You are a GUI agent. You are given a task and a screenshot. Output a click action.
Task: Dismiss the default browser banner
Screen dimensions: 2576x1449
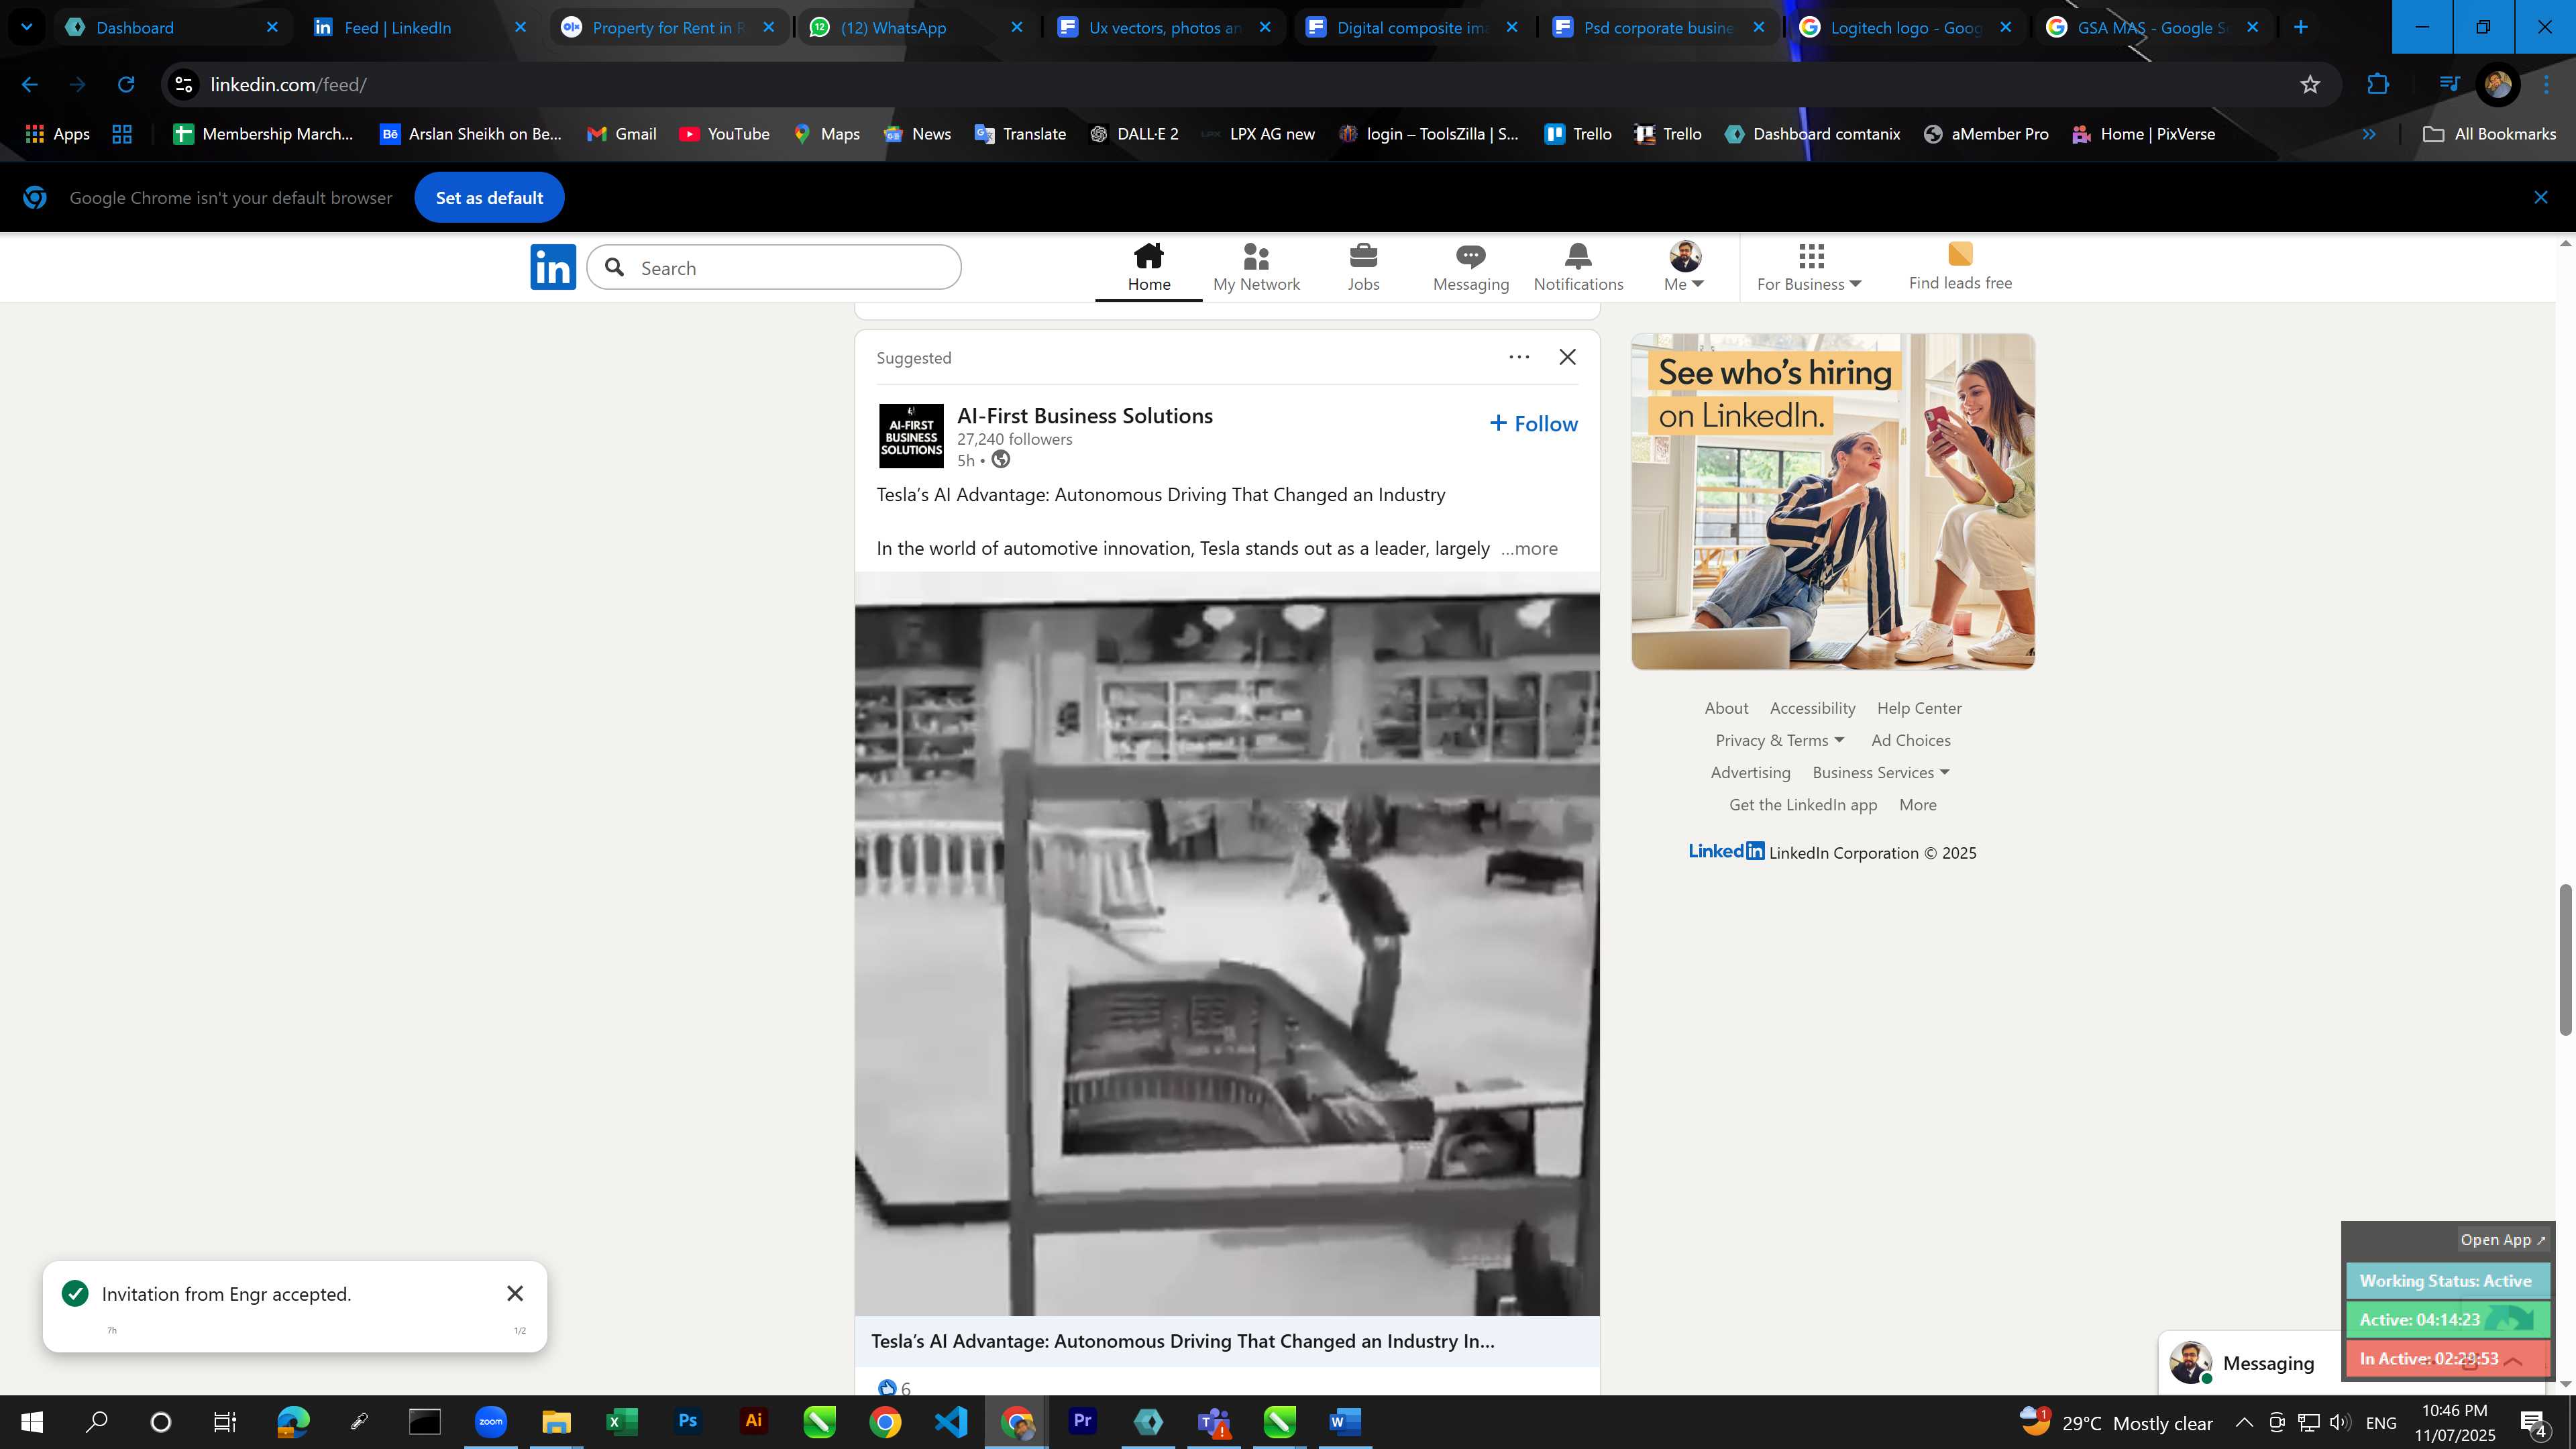click(x=2540, y=198)
